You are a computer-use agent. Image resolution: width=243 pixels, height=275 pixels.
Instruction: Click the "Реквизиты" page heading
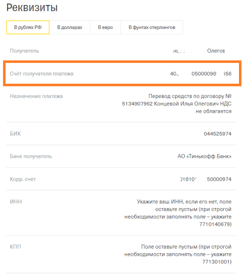click(x=32, y=8)
